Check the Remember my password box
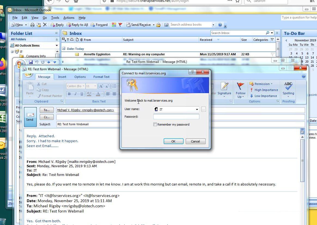This screenshot has height=225, width=317. pyautogui.click(x=155, y=124)
